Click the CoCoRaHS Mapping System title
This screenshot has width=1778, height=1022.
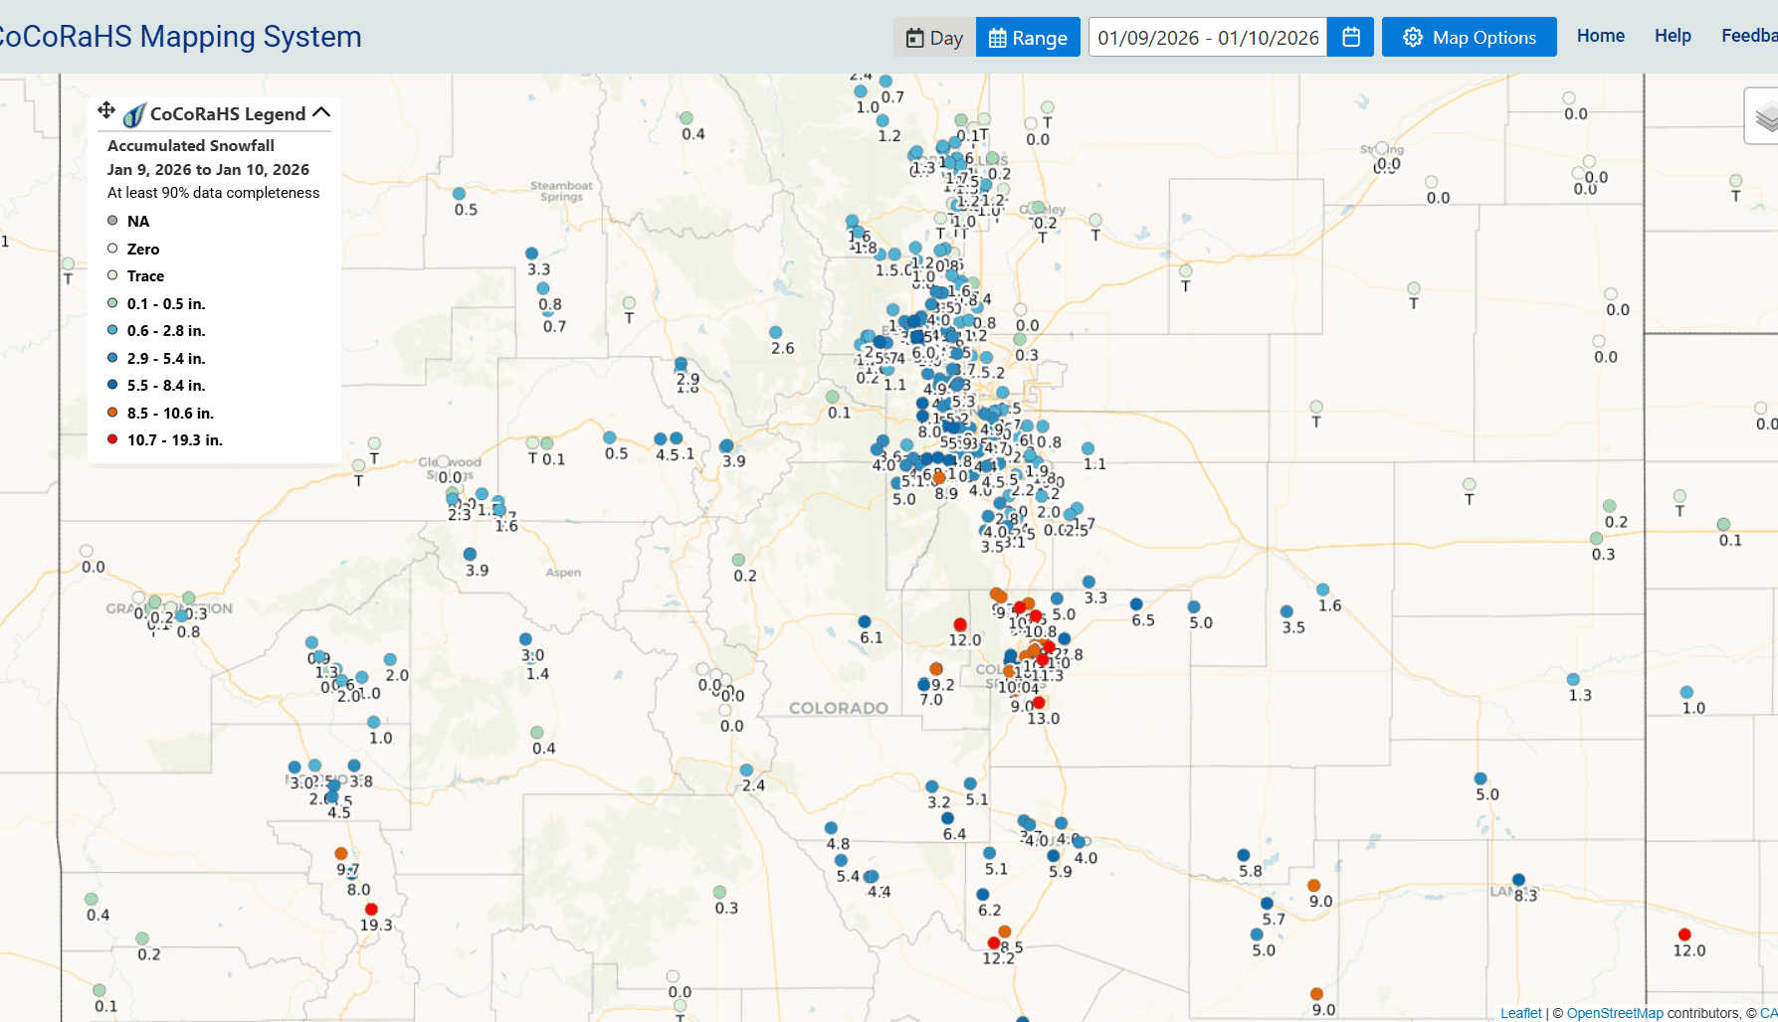180,37
